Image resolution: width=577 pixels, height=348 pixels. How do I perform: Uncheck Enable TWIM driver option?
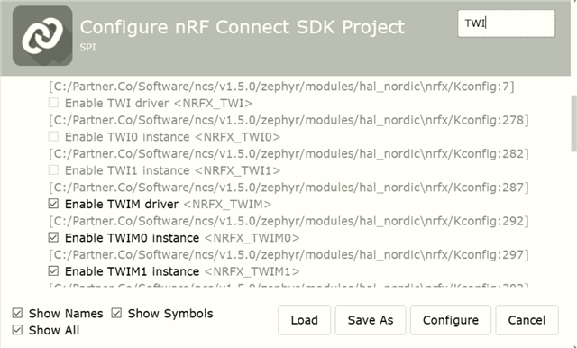pos(53,204)
